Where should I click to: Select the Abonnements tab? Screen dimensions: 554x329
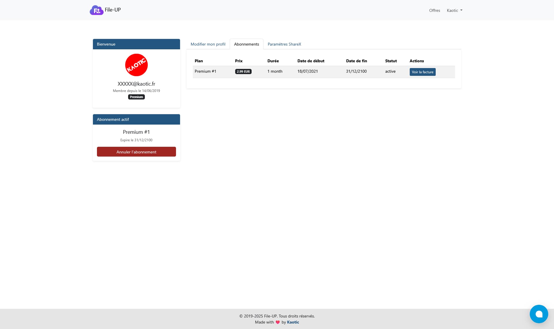tap(246, 44)
